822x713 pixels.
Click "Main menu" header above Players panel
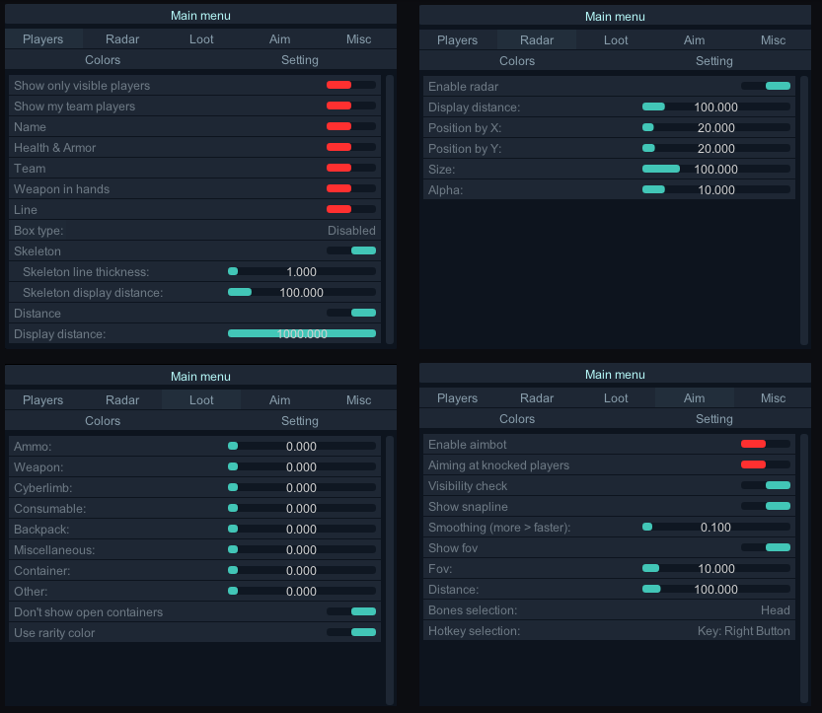click(199, 15)
